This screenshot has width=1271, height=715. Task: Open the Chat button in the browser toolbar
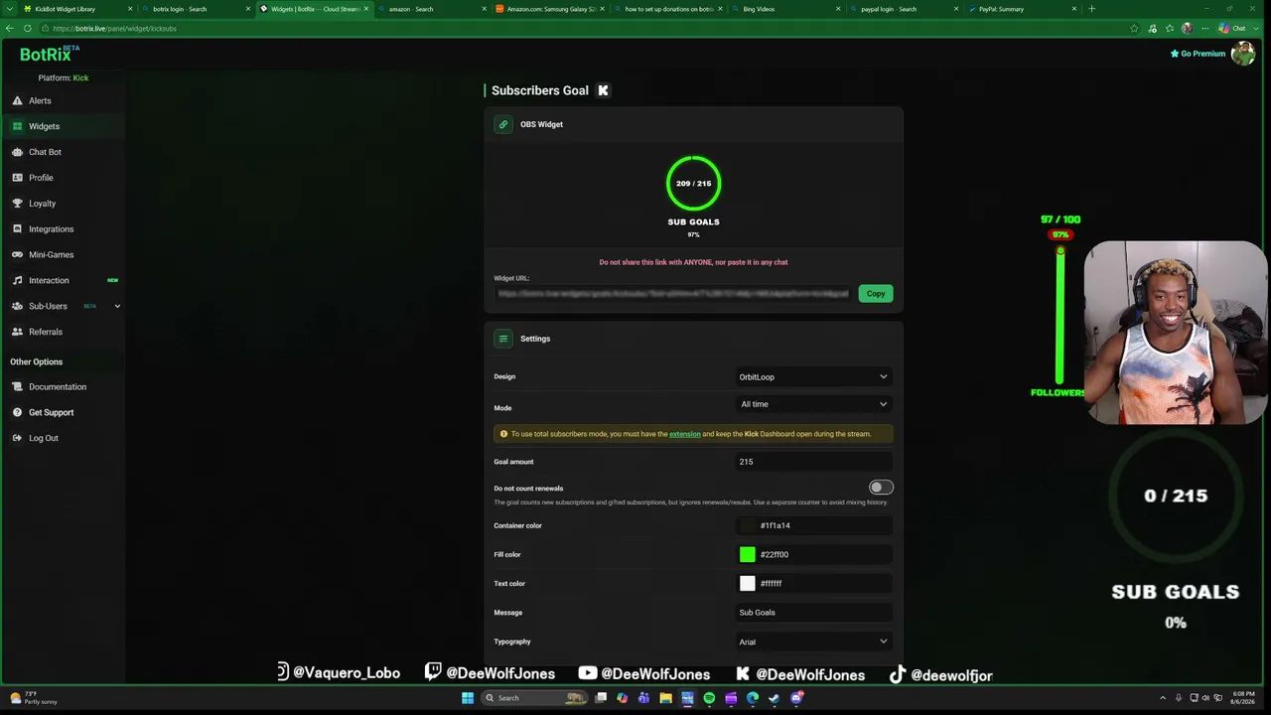[1232, 28]
